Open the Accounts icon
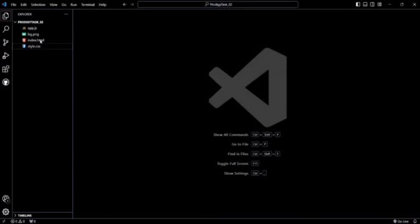 click(6, 199)
